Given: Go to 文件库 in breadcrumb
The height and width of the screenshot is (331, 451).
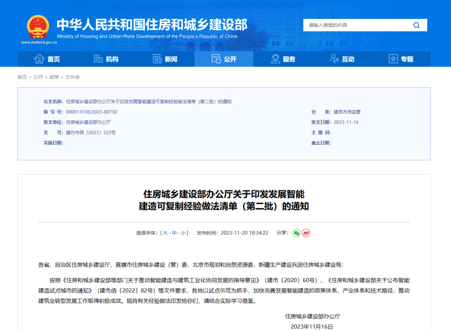Looking at the screenshot, I should coord(73,77).
